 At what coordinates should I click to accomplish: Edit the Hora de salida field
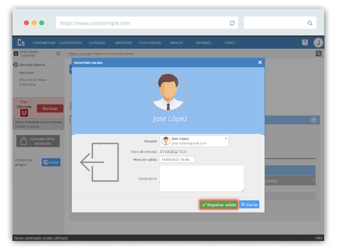coord(177,159)
